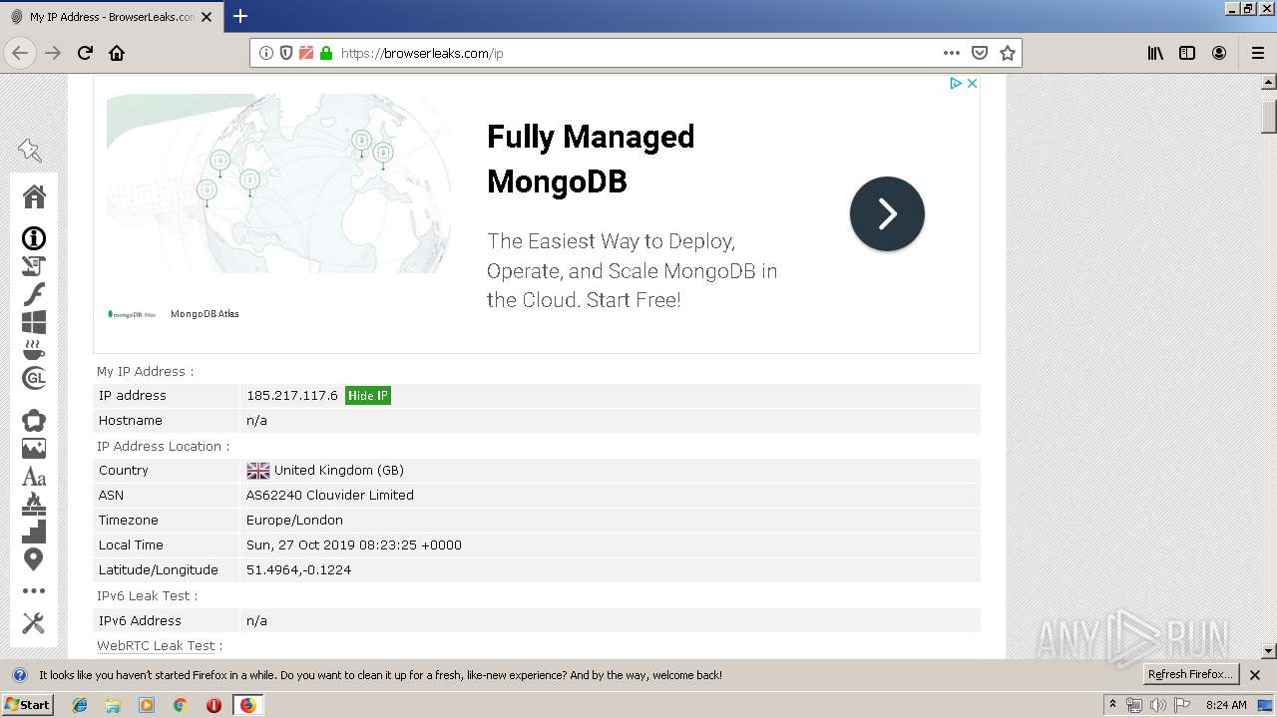Open the JavaScript scroll icon in sidebar
The image size is (1277, 718).
coord(34,266)
